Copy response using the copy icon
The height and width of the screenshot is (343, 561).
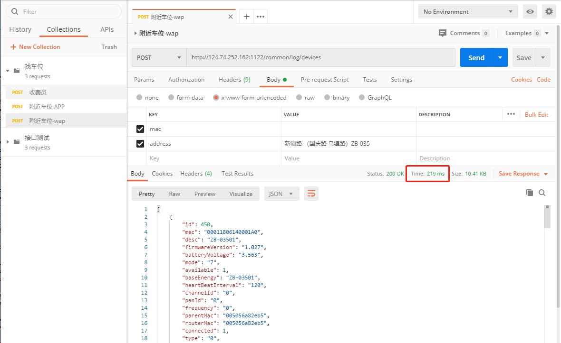530,193
